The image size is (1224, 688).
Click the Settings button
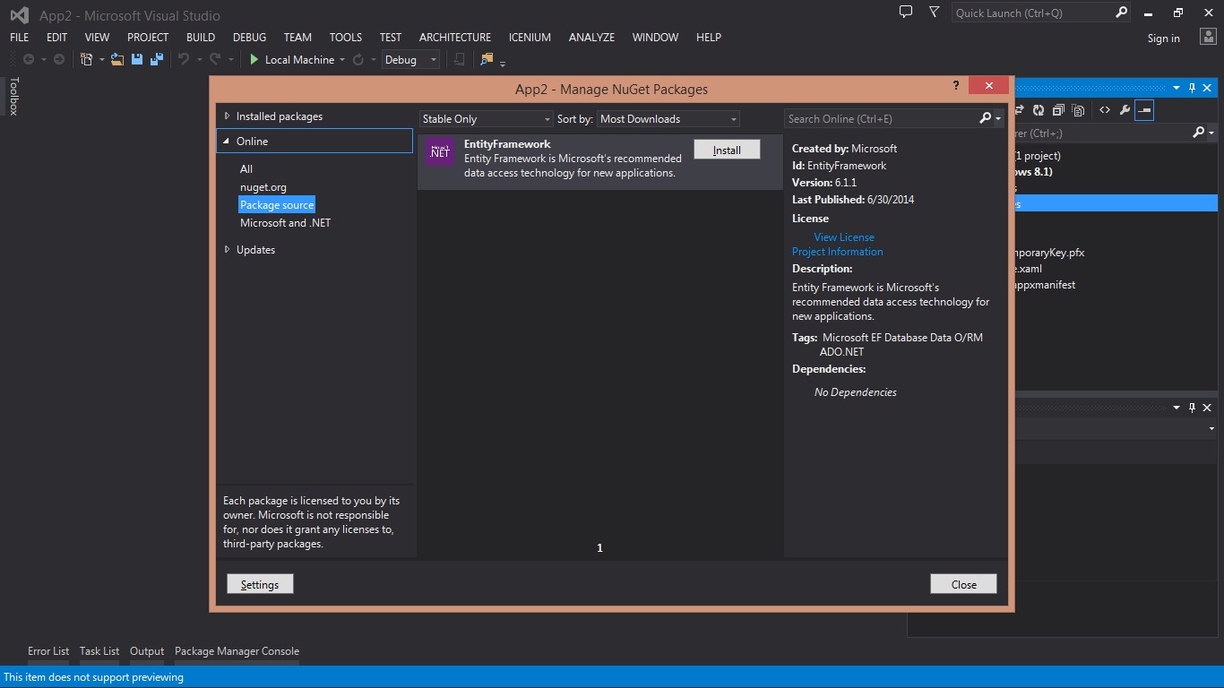[x=260, y=584]
